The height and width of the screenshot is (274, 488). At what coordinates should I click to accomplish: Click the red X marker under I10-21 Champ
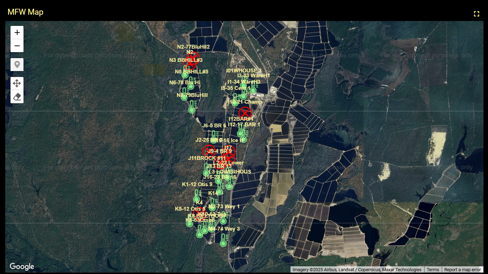click(245, 113)
